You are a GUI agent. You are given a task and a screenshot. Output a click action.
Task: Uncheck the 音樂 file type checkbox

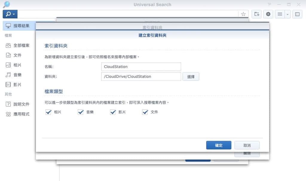(80, 112)
